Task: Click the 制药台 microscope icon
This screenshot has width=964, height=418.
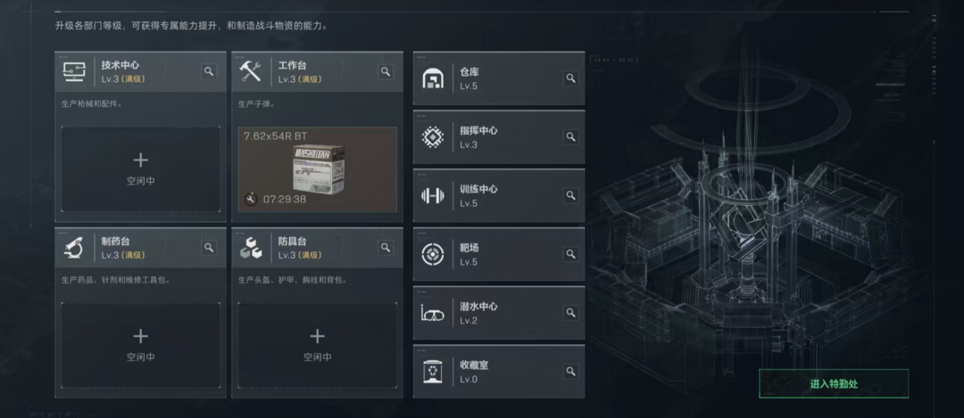Action: coord(74,248)
